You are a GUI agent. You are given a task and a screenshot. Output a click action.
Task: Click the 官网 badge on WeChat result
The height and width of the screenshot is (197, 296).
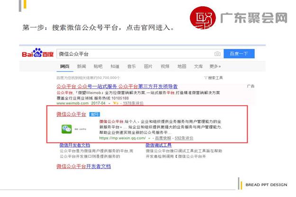pos(94,114)
